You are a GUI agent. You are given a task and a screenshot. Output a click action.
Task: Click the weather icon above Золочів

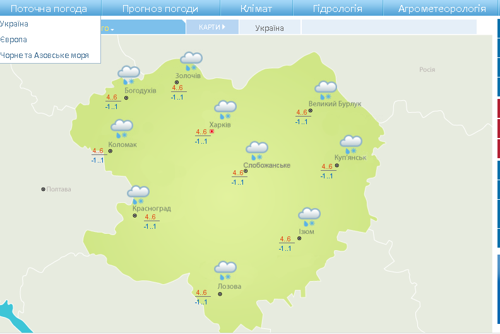coord(191,62)
